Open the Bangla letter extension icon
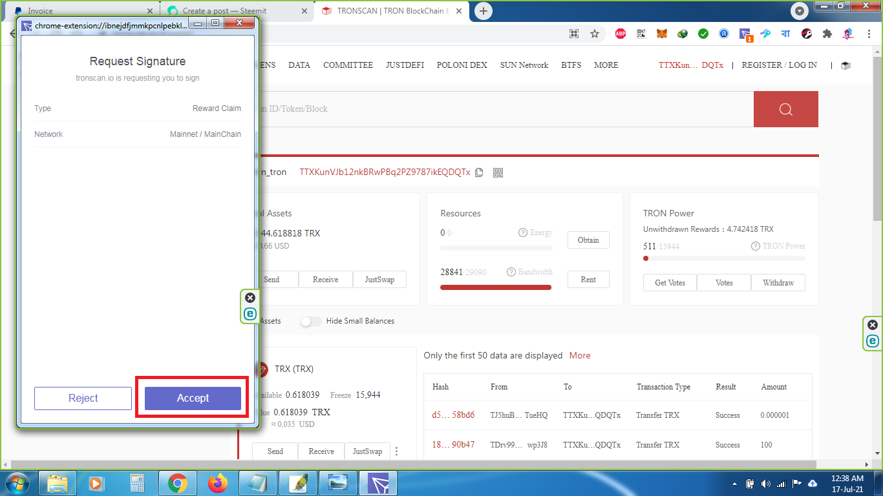 [786, 34]
